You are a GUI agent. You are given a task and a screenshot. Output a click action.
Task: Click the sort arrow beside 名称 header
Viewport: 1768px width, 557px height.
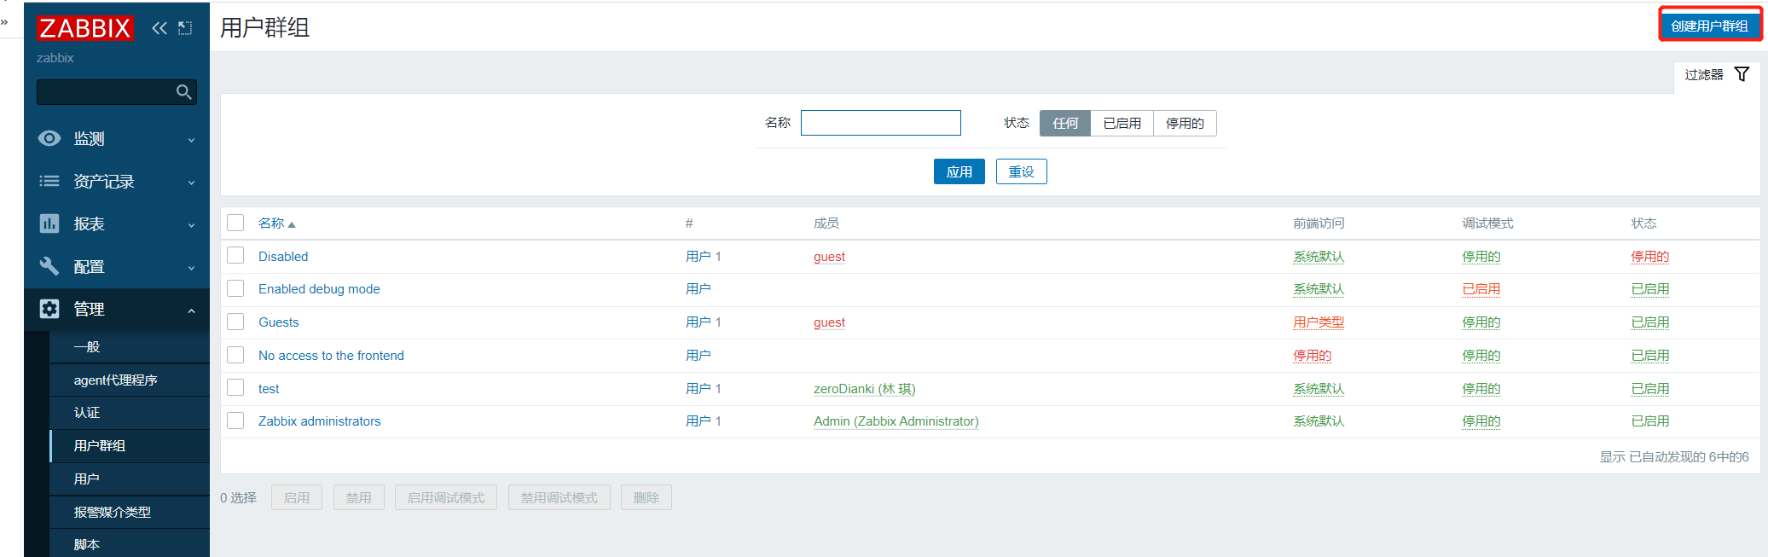click(292, 224)
